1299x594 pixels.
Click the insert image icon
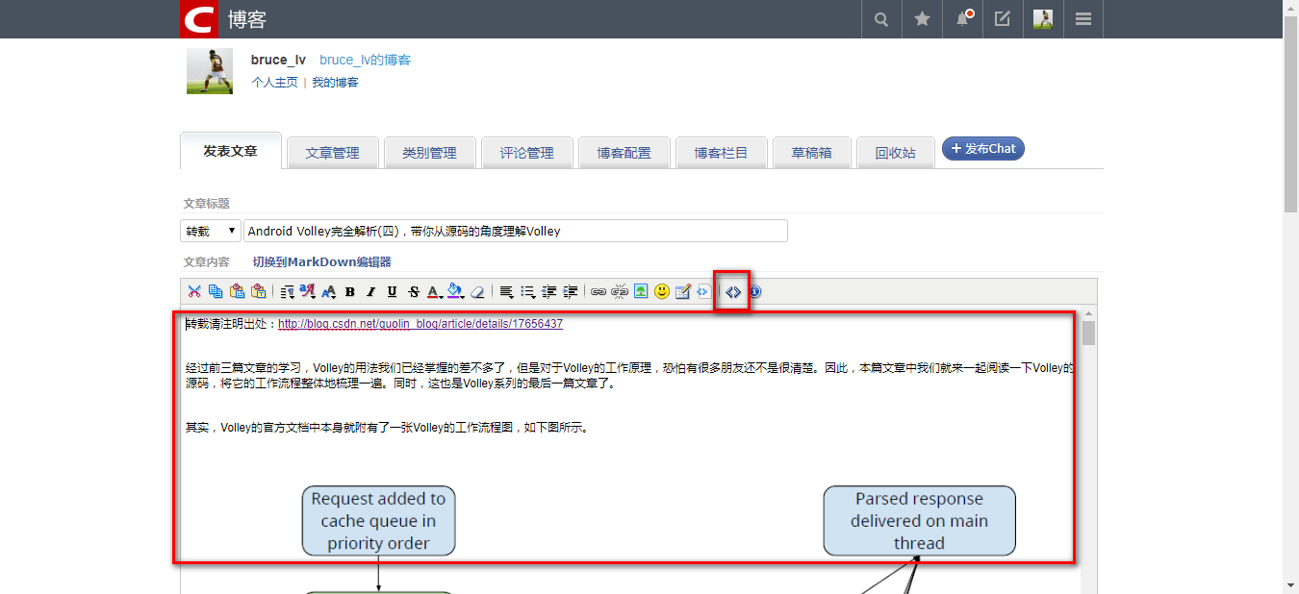[641, 291]
